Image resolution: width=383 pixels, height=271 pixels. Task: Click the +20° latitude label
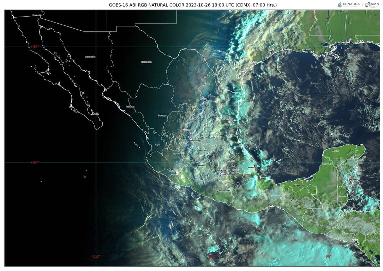click(35, 162)
